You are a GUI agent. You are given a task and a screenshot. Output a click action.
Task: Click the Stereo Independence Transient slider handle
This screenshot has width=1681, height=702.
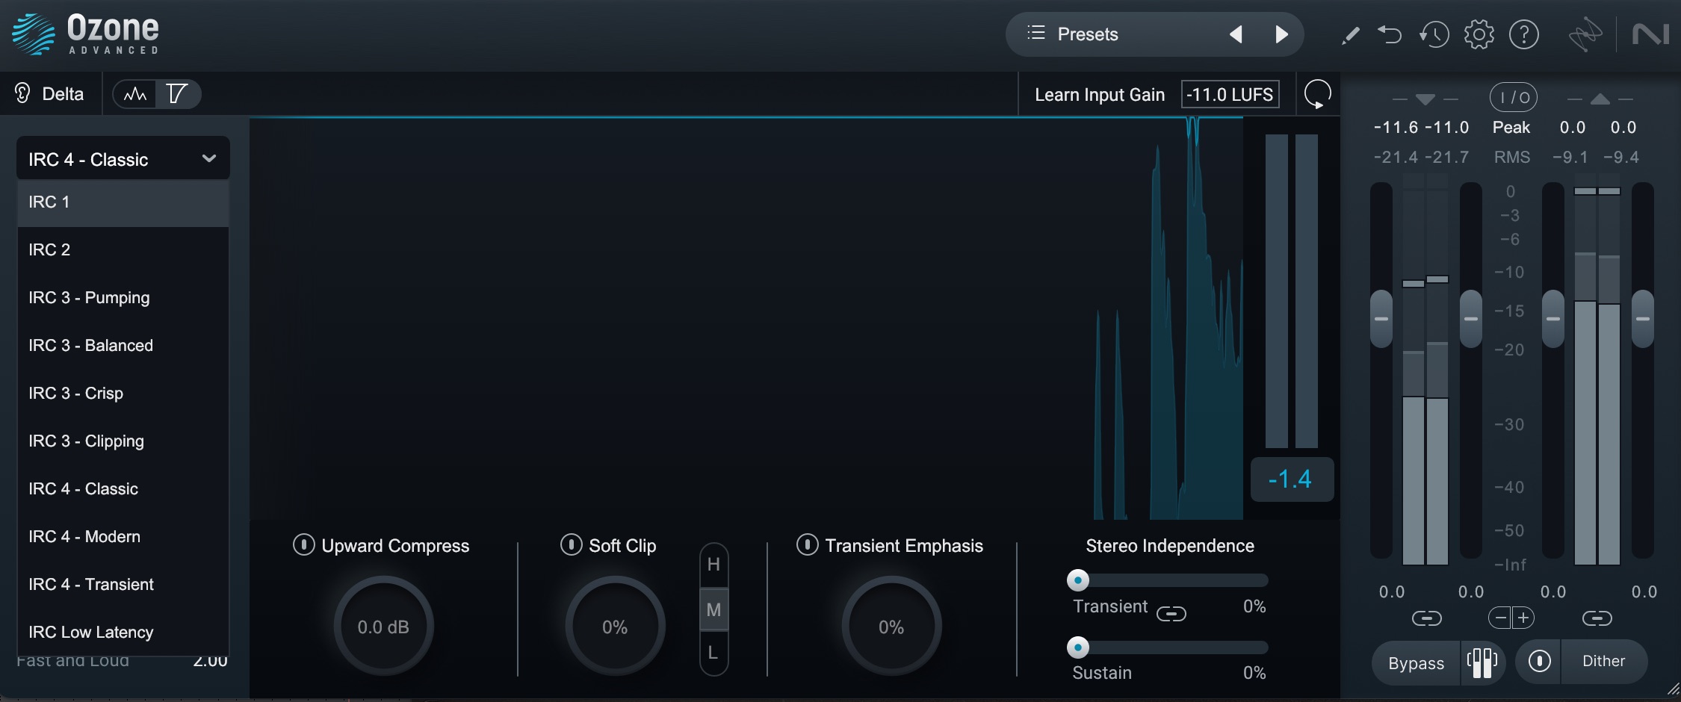[x=1077, y=580]
